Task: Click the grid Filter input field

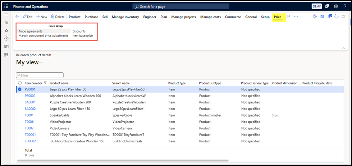Action: 40,75
